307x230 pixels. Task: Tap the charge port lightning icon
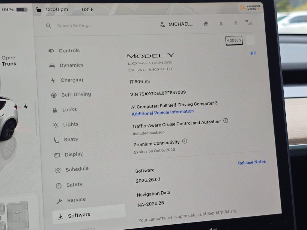pyautogui.click(x=26, y=107)
